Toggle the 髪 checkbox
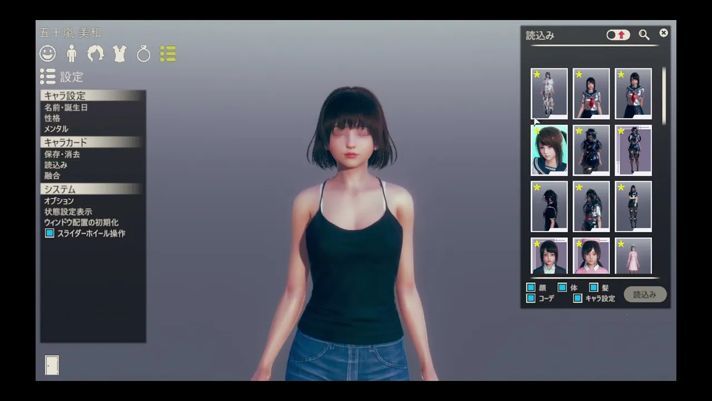 click(x=594, y=288)
